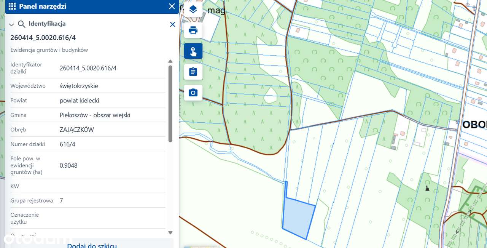Toggle the identify pointer tool
Image resolution: width=487 pixels, height=248 pixels.
193,51
